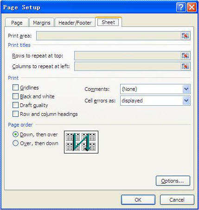Check the Draft quality option
Image resolution: width=199 pixels, height=210 pixels.
coord(15,105)
